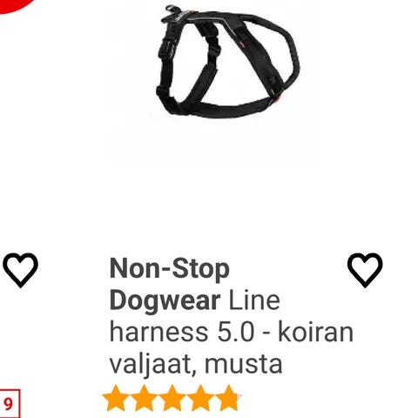Viewport: 418px width, 418px height.
Task: Click the word valjaat in the description
Action: click(152, 364)
